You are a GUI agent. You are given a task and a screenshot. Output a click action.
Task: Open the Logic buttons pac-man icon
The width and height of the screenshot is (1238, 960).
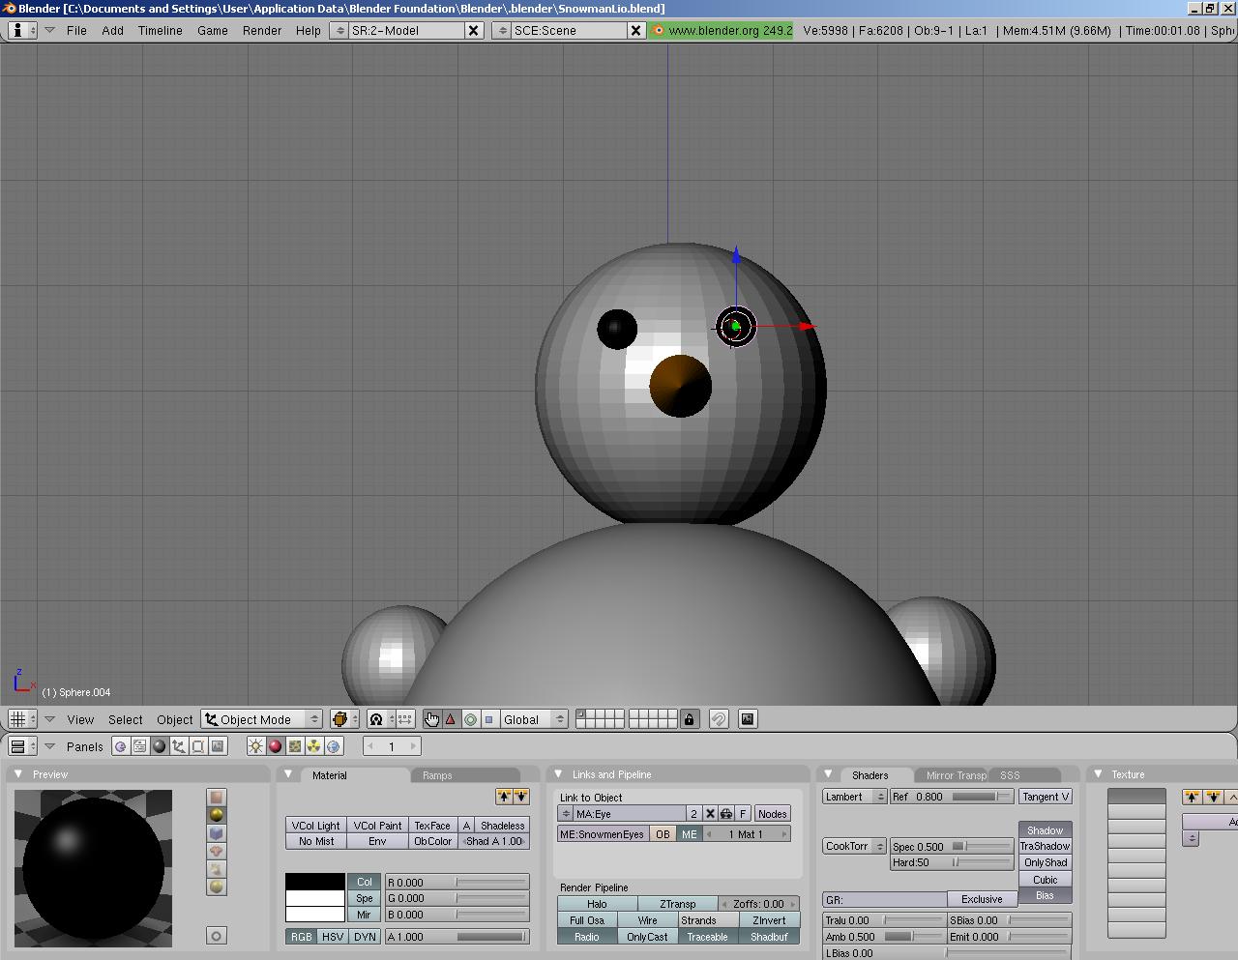(120, 746)
